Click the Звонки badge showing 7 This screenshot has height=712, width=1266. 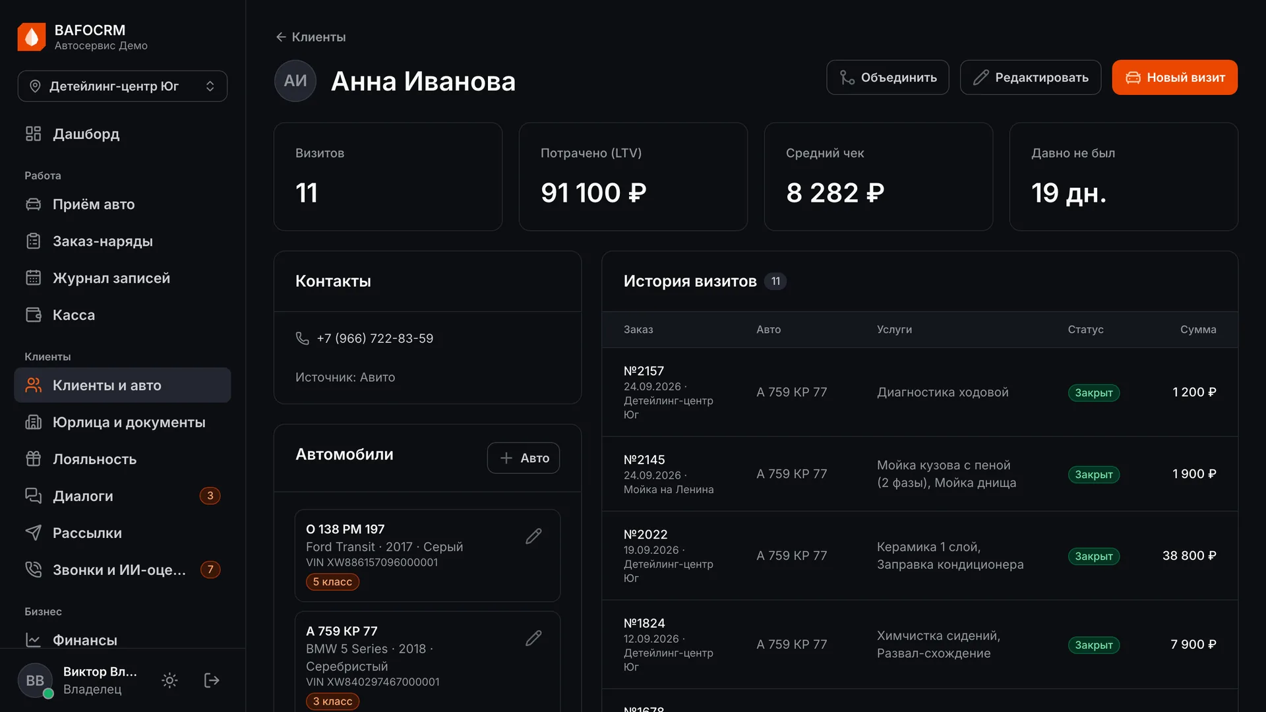[x=210, y=570]
